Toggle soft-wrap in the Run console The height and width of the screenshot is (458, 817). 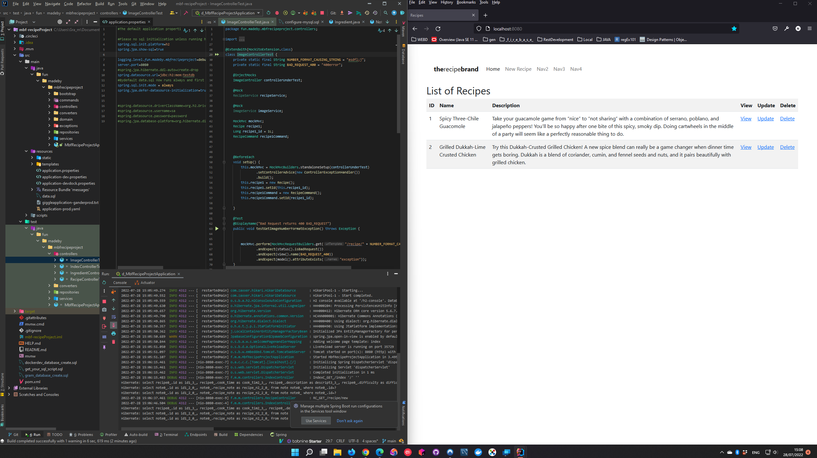tap(114, 317)
